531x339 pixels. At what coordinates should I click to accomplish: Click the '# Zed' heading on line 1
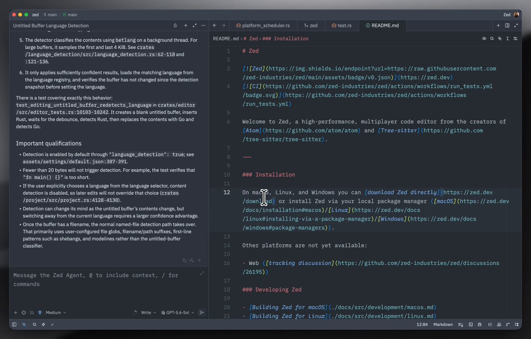(250, 51)
